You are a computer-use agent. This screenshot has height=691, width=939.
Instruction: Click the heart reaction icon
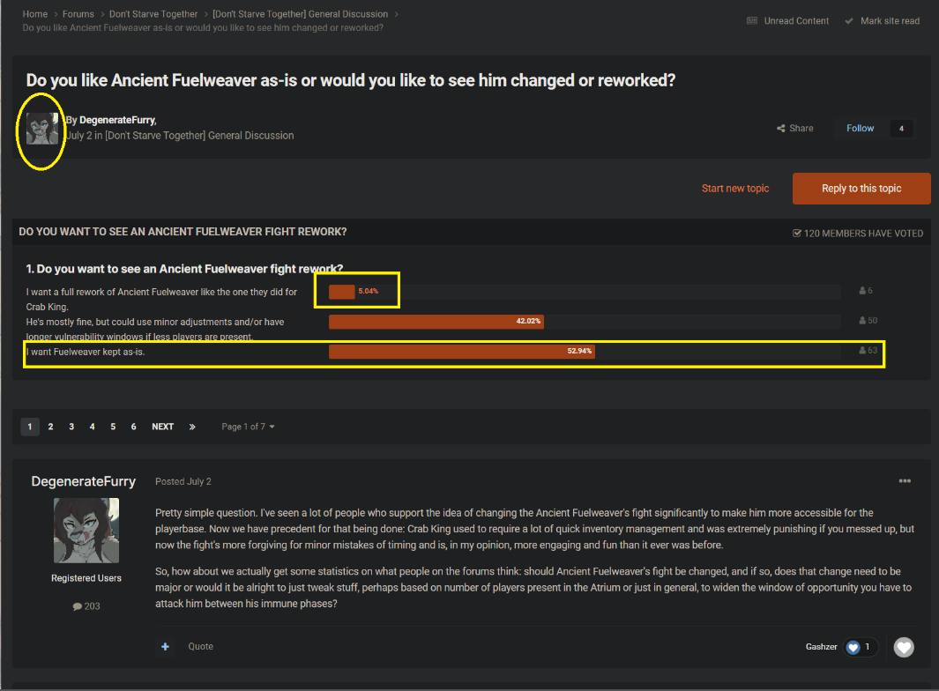904,647
